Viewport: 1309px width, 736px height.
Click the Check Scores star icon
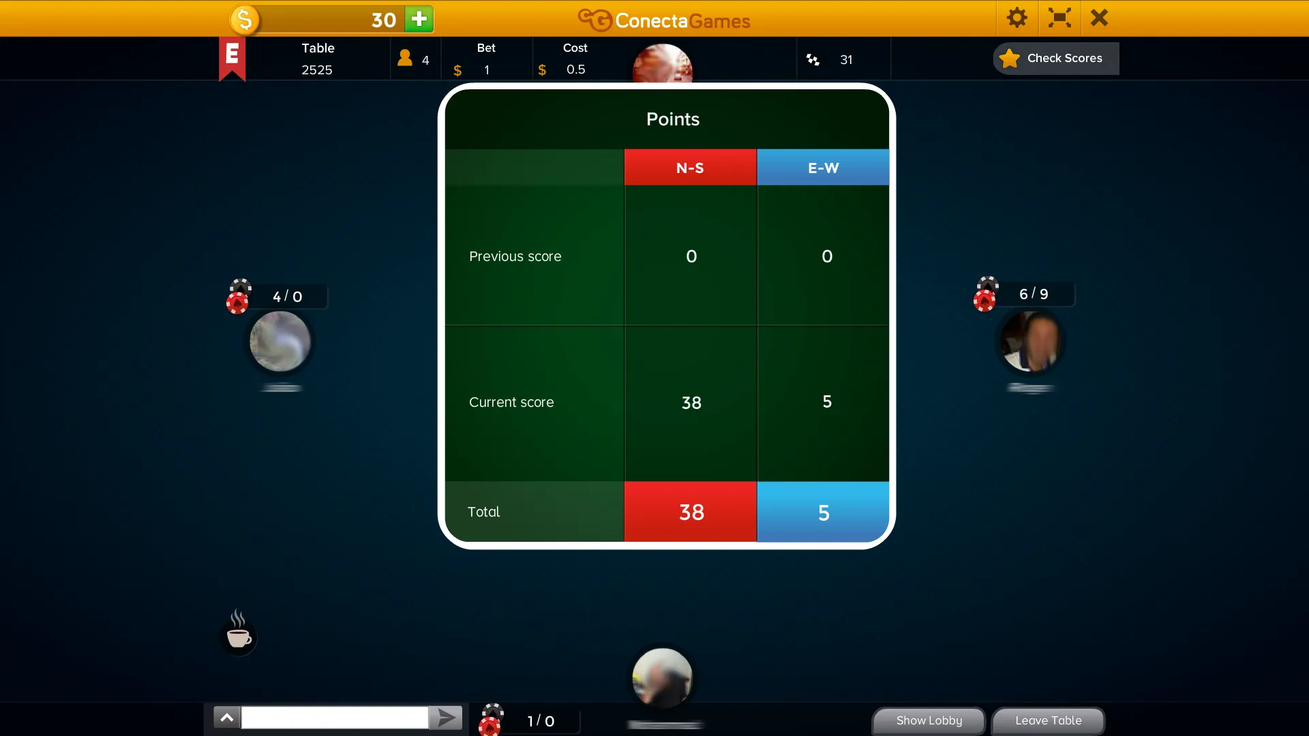click(1010, 59)
